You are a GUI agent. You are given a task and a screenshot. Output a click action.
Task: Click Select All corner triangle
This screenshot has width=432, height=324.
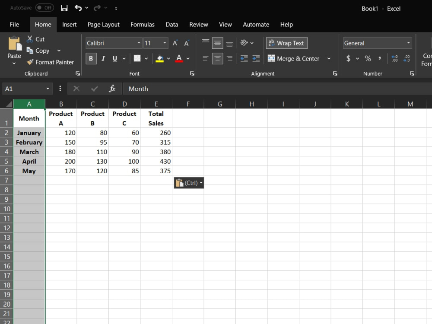point(9,104)
